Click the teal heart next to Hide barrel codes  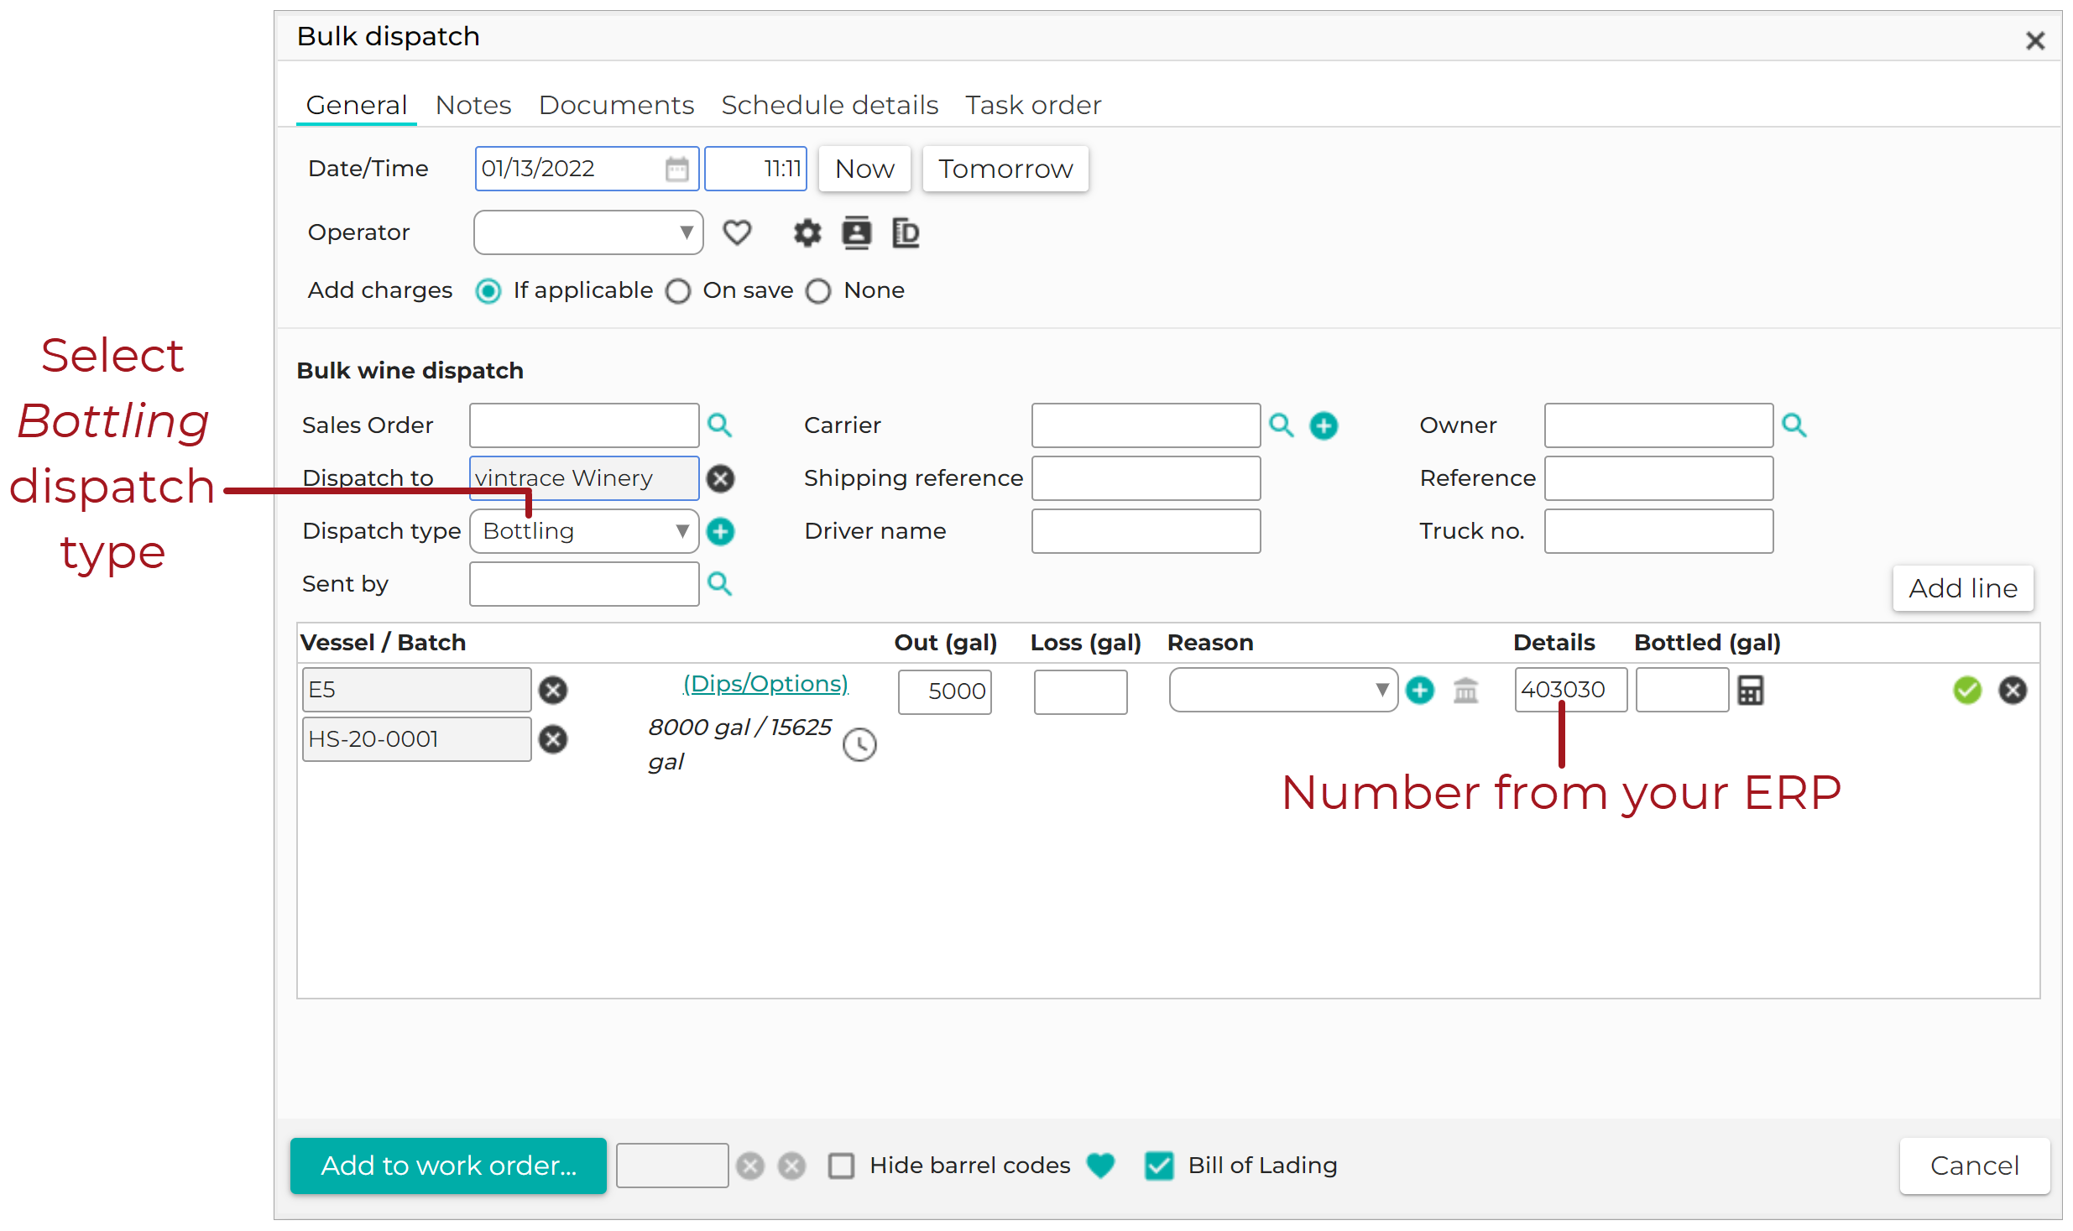(1099, 1165)
